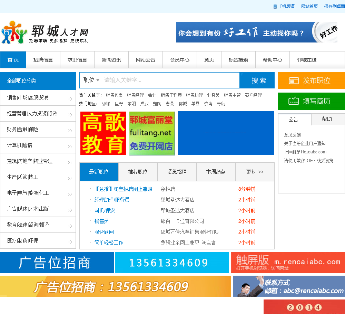
Task: Click the keyword search input field
Action: [170, 80]
